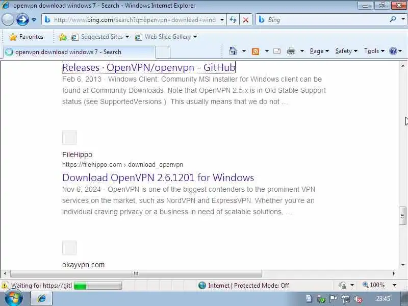Open the Favorites center
Image resolution: width=408 pixels, height=306 pixels.
click(x=26, y=37)
